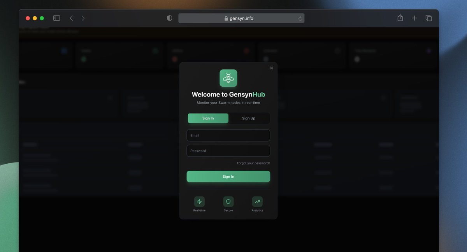
Task: Click the Real-time lightning bolt icon
Action: click(200, 201)
